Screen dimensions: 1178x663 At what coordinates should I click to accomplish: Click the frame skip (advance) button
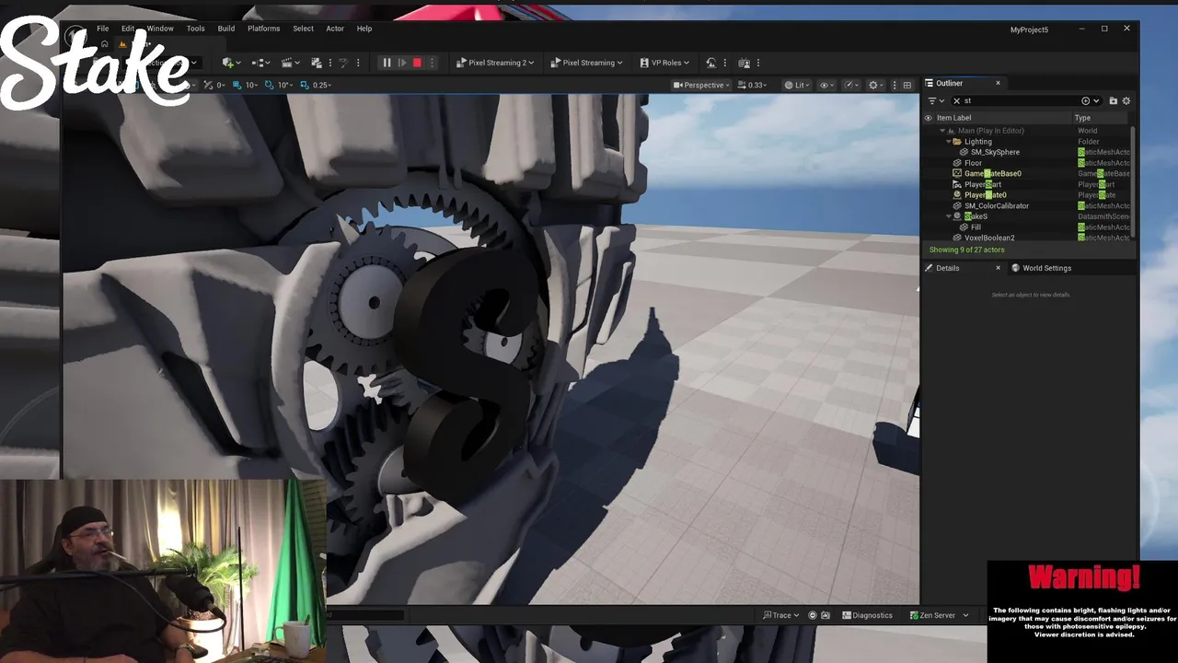pos(402,63)
